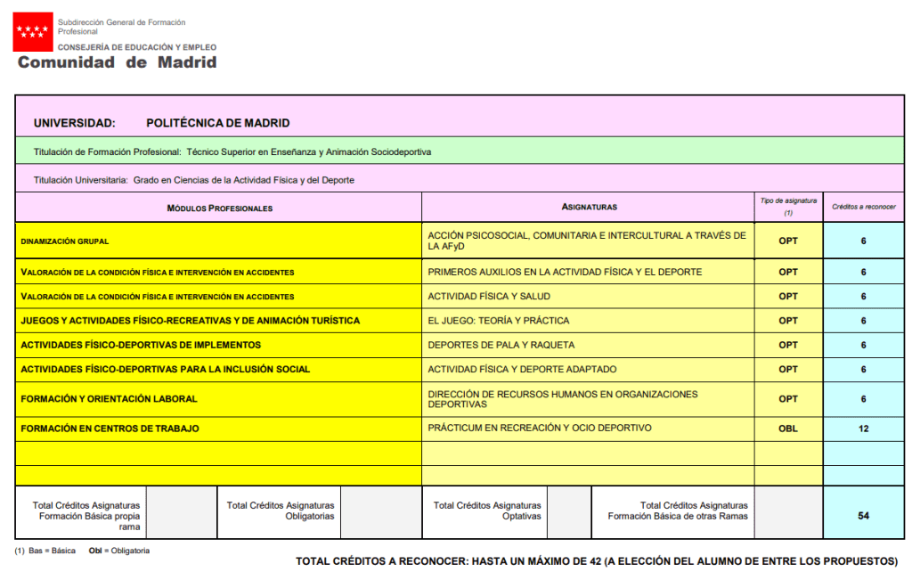This screenshot has width=912, height=580.
Task: Click 'TOTAL CRÉDITOS A RECONOCER' bottom note
Action: (597, 561)
